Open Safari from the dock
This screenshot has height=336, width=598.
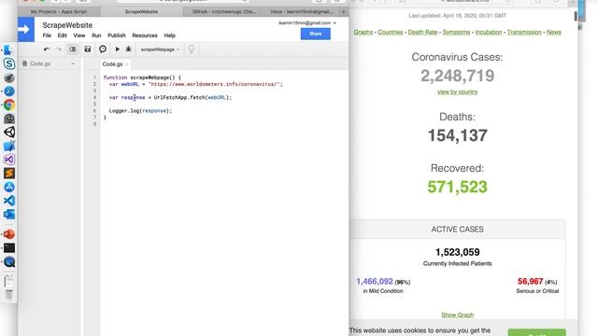pyautogui.click(x=9, y=91)
